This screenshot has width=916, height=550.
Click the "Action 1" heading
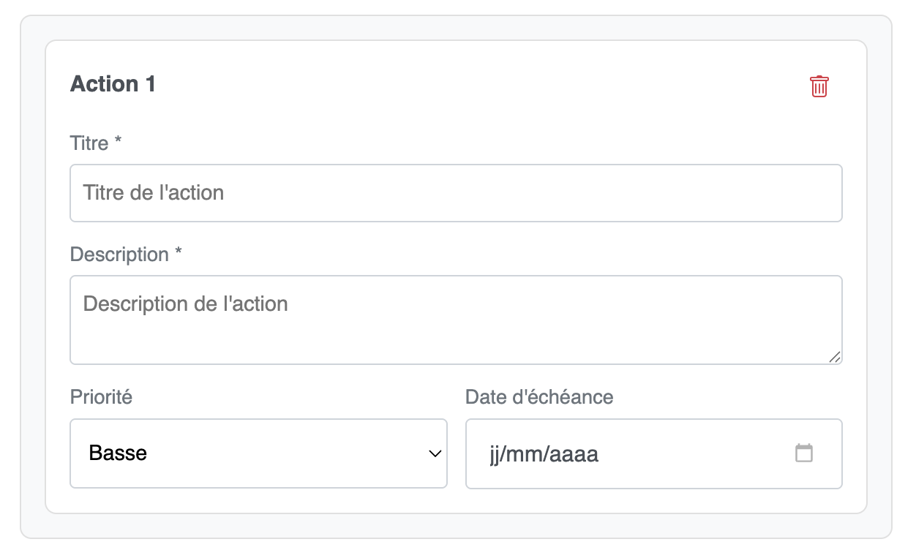[113, 84]
